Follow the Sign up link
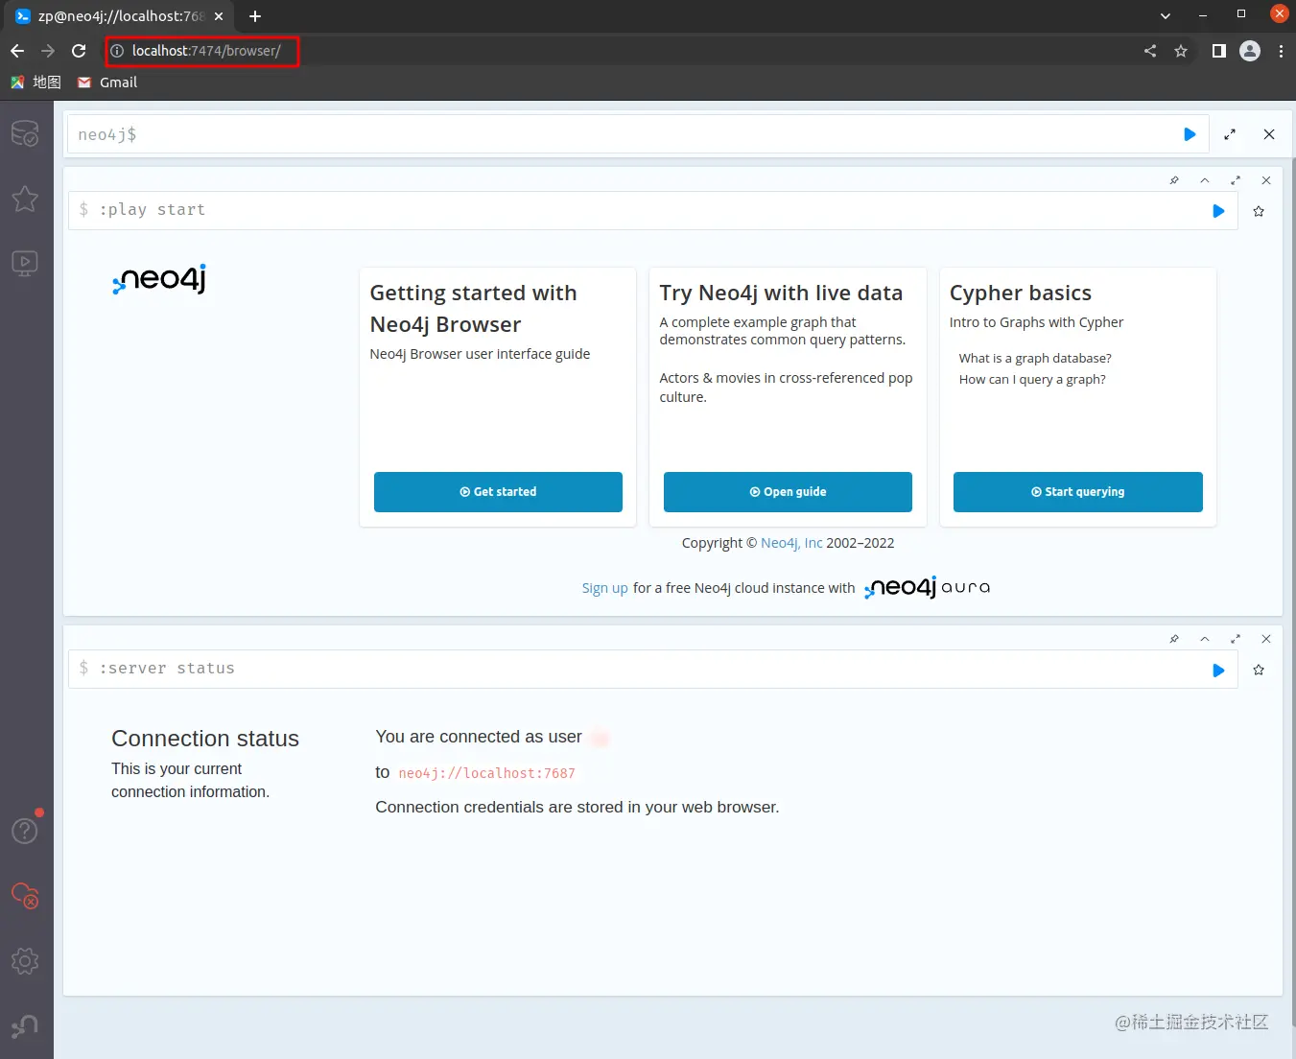Screen dimensions: 1296x1059 (604, 588)
